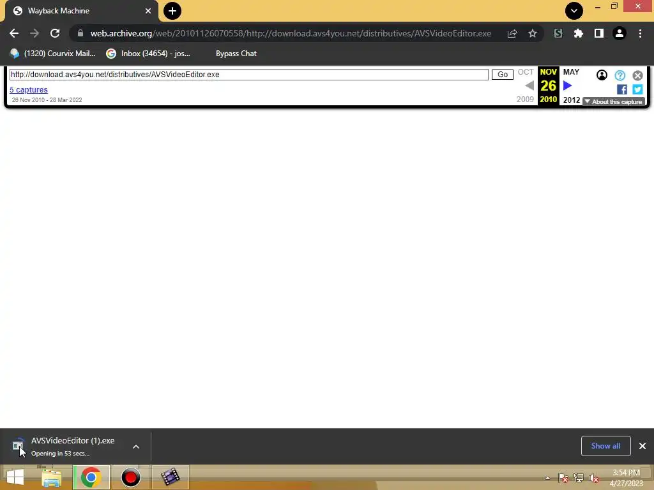Close the downloads bar
654x490 pixels.
pyautogui.click(x=643, y=446)
